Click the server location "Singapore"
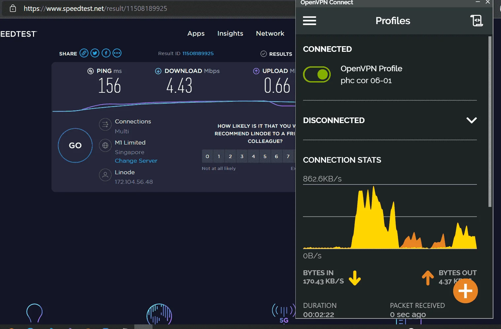This screenshot has height=329, width=501. (x=129, y=152)
